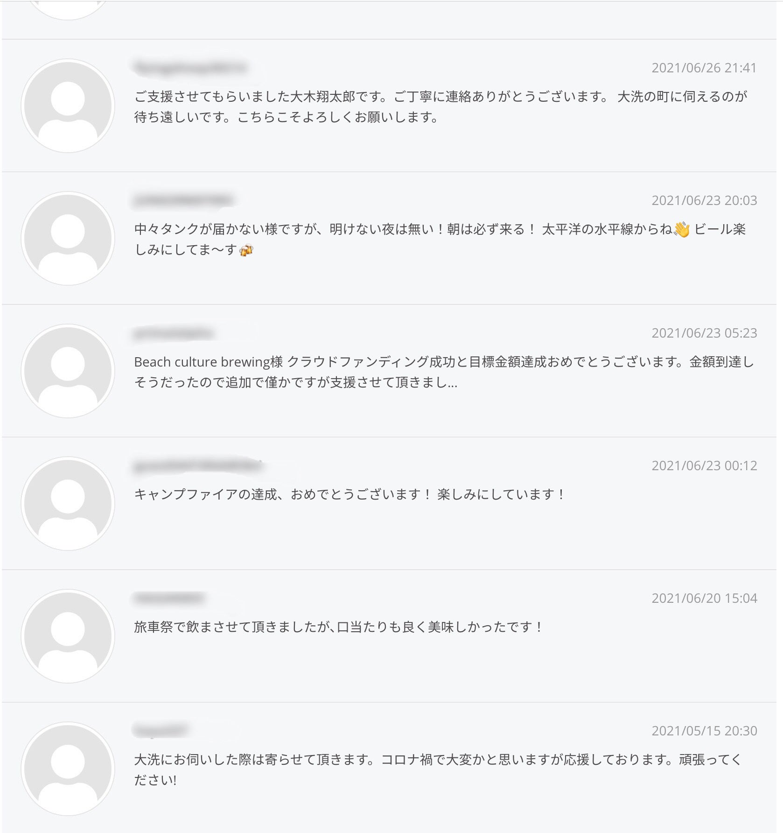Click the キャンプファイアの達成 comment text
Image resolution: width=783 pixels, height=833 pixels.
click(349, 494)
